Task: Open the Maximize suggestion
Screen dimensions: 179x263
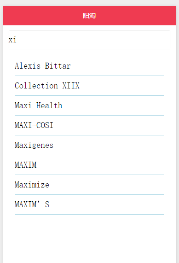Action: tap(89, 185)
